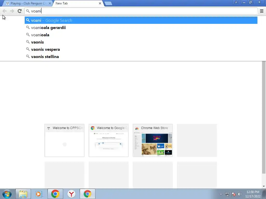Click the magnifier icon in address bar
266x199 pixels.
point(28,11)
